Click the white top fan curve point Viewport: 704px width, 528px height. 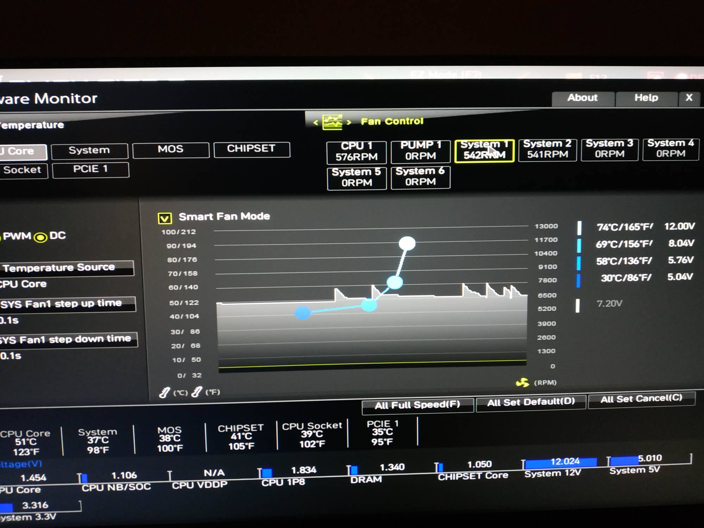(407, 243)
